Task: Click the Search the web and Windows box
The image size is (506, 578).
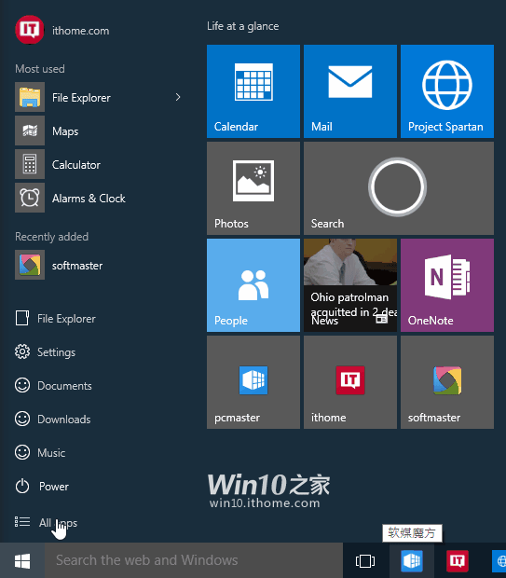Action: [194, 560]
